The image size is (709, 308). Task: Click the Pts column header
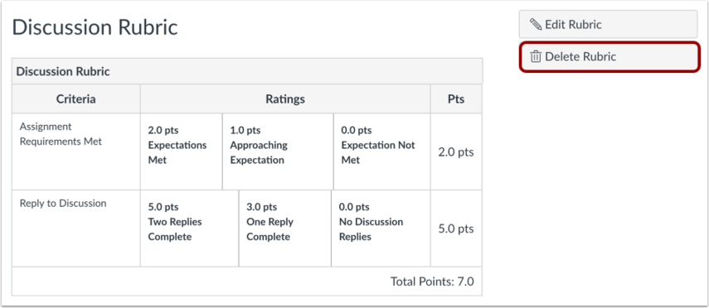456,99
